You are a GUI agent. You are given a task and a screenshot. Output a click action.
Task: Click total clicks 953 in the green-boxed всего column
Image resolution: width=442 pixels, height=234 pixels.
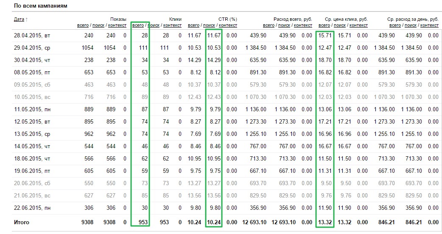point(143,223)
